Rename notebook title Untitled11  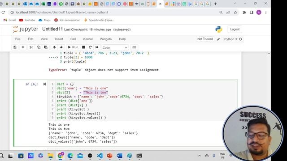(52, 29)
